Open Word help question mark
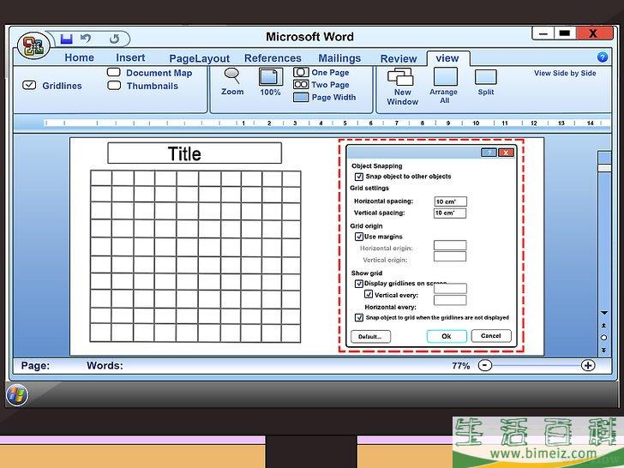The image size is (624, 468). click(x=603, y=57)
